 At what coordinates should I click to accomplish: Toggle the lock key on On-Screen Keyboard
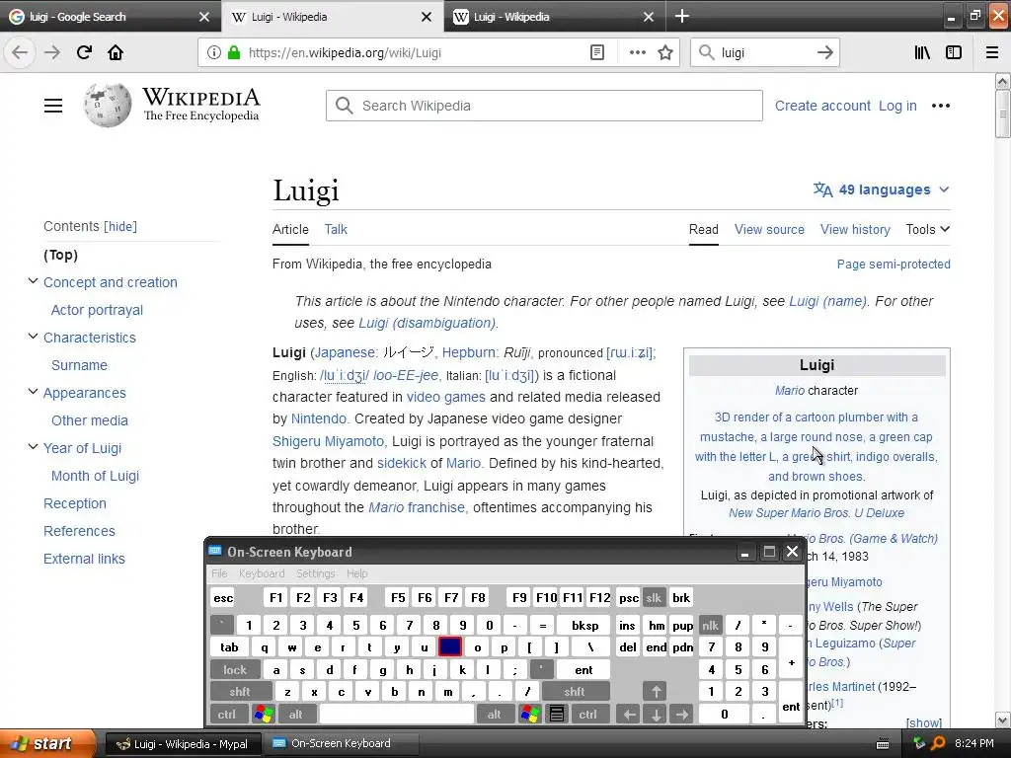235,670
